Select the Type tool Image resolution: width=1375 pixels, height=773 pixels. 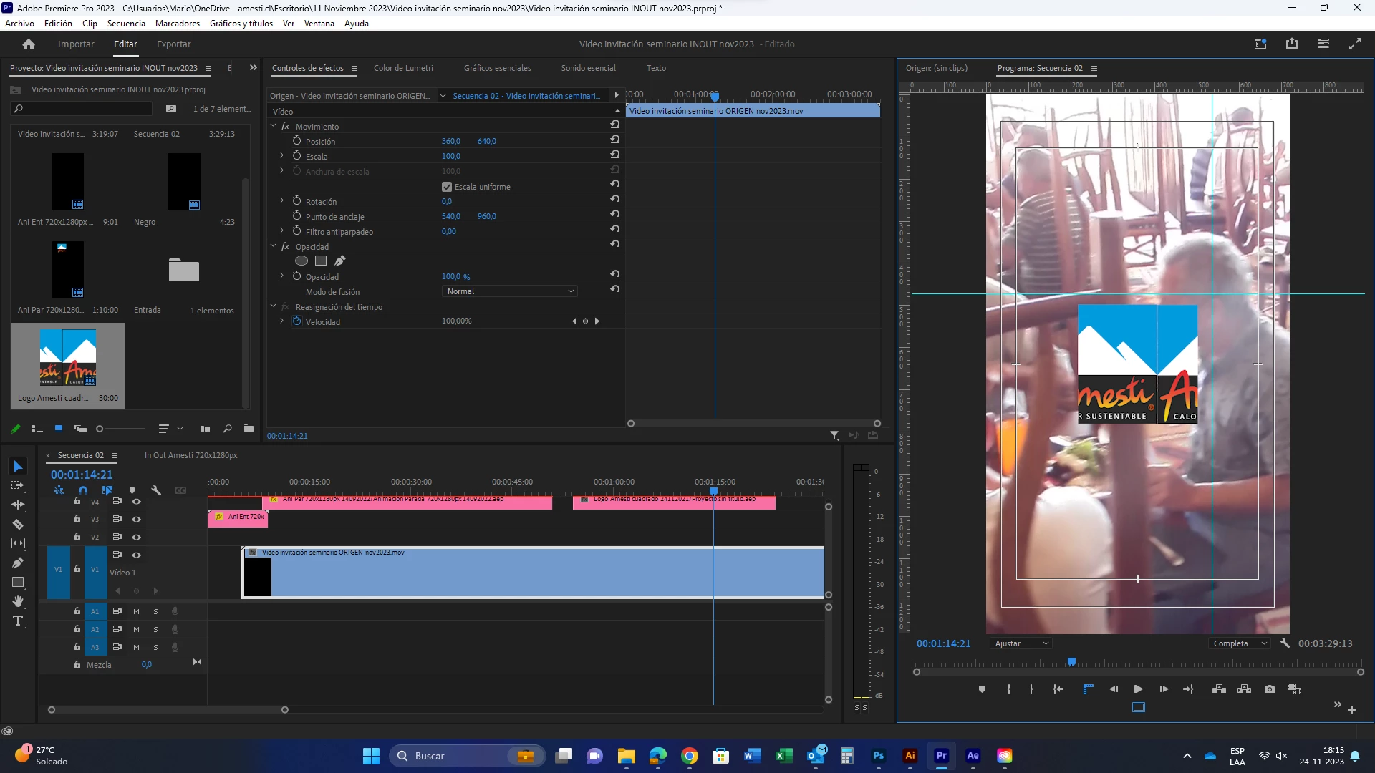18,621
